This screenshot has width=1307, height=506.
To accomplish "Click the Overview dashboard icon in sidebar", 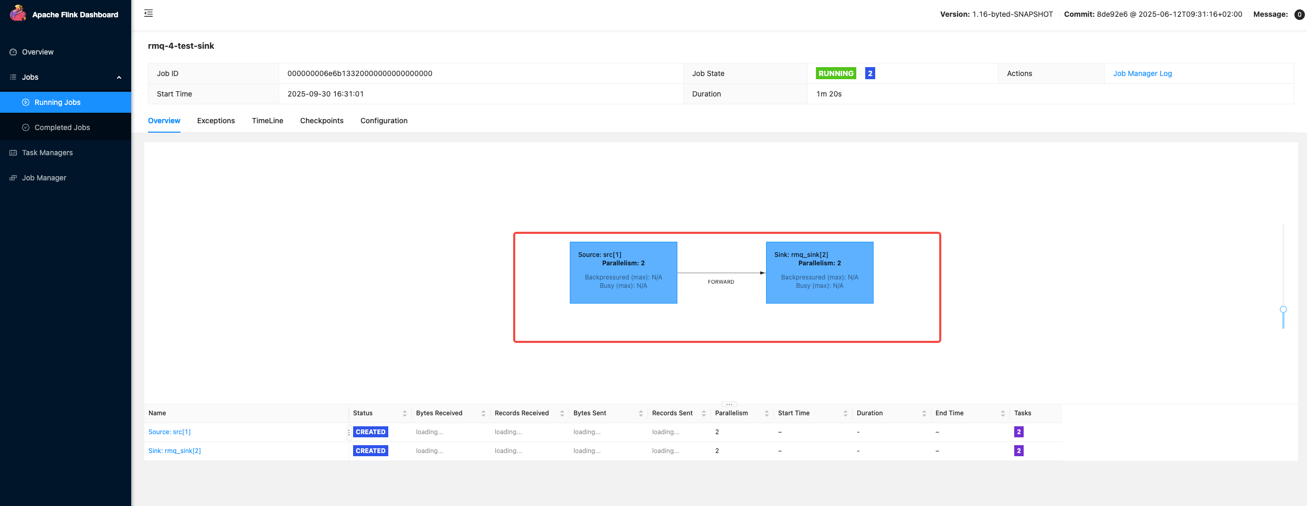I will [13, 52].
